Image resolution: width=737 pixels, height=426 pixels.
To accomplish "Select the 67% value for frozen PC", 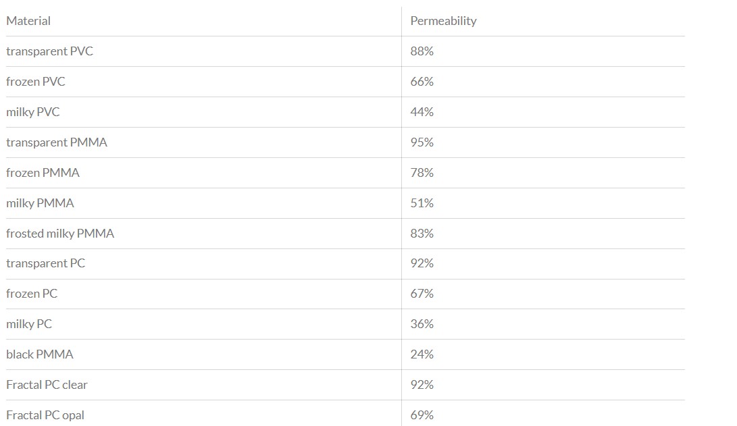I will coord(422,294).
